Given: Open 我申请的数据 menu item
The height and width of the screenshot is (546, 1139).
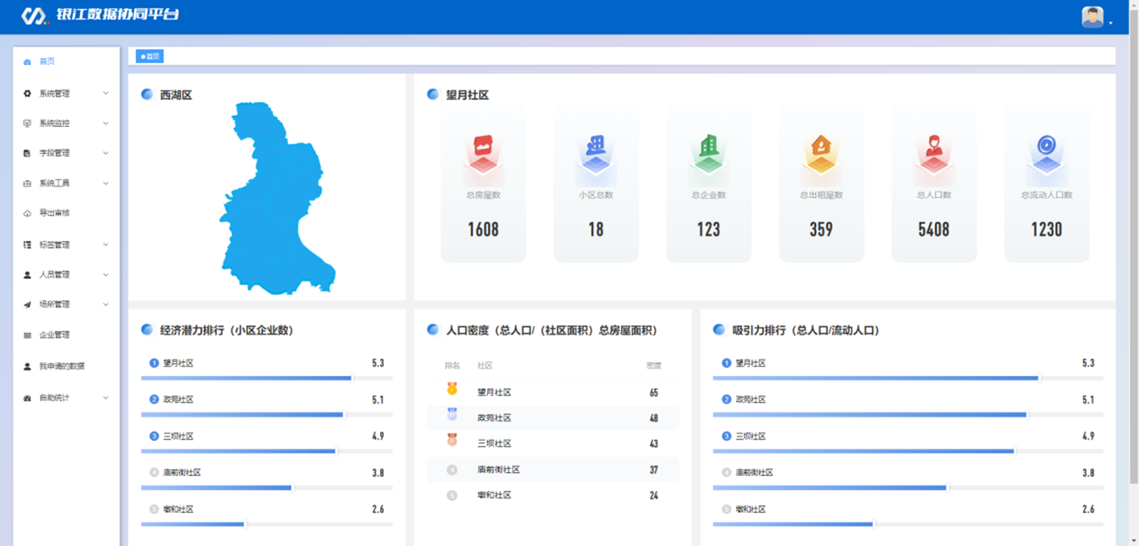Looking at the screenshot, I should click(x=62, y=366).
